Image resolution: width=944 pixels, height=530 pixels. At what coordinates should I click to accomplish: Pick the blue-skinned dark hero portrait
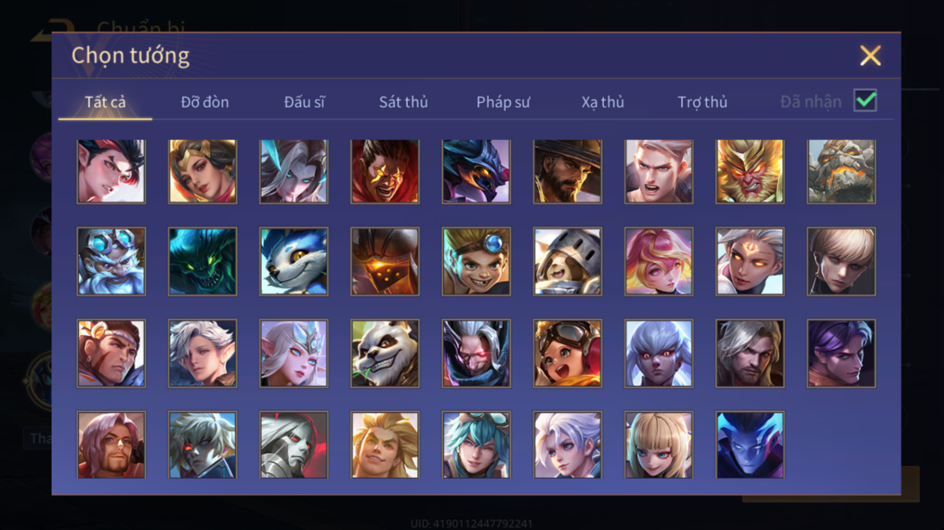(x=750, y=445)
